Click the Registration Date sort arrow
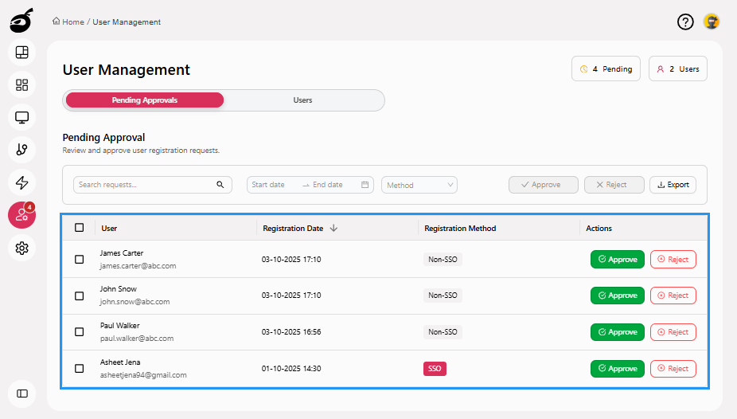 coord(333,228)
